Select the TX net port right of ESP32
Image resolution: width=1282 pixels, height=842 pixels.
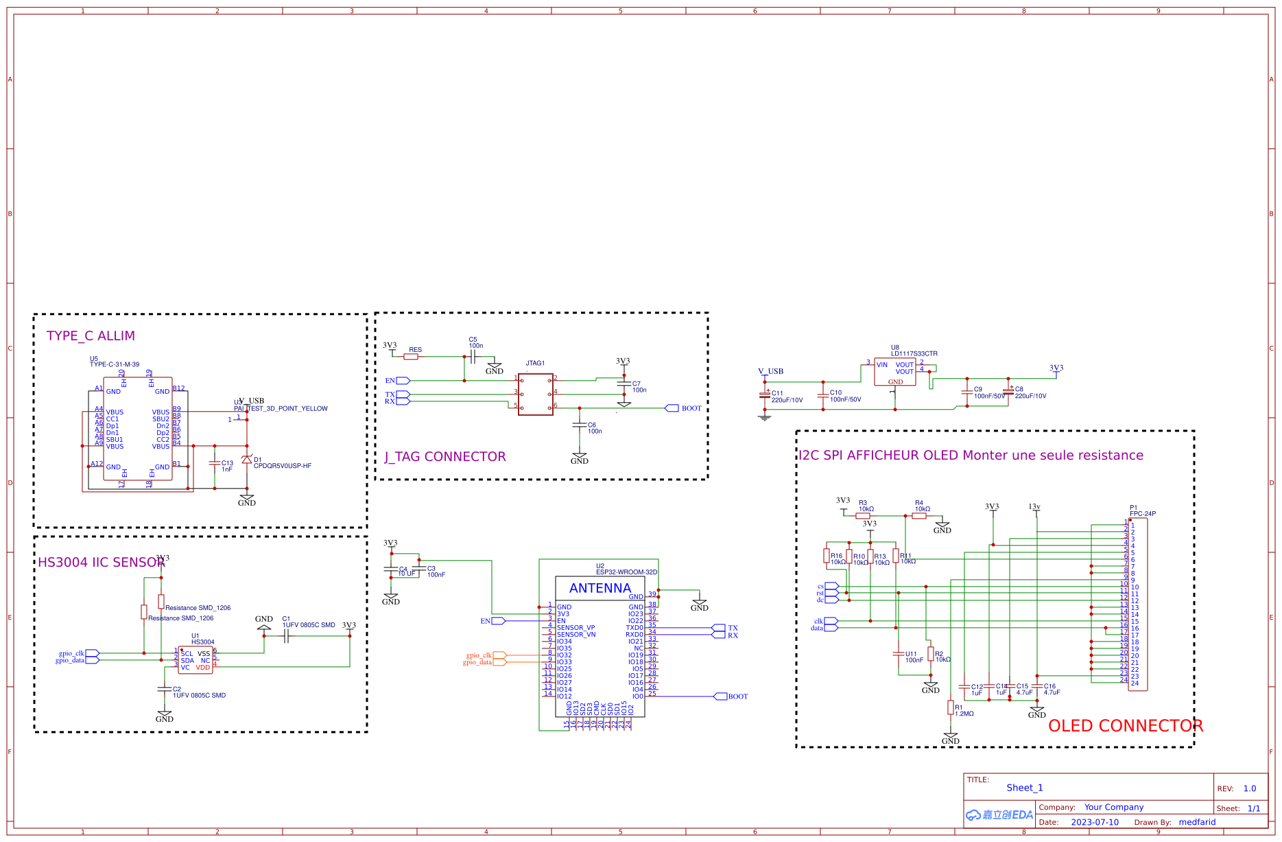pyautogui.click(x=719, y=628)
